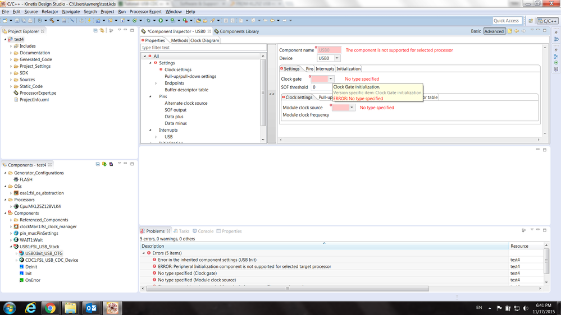Click the Component name field
The width and height of the screenshot is (561, 315).
329,50
